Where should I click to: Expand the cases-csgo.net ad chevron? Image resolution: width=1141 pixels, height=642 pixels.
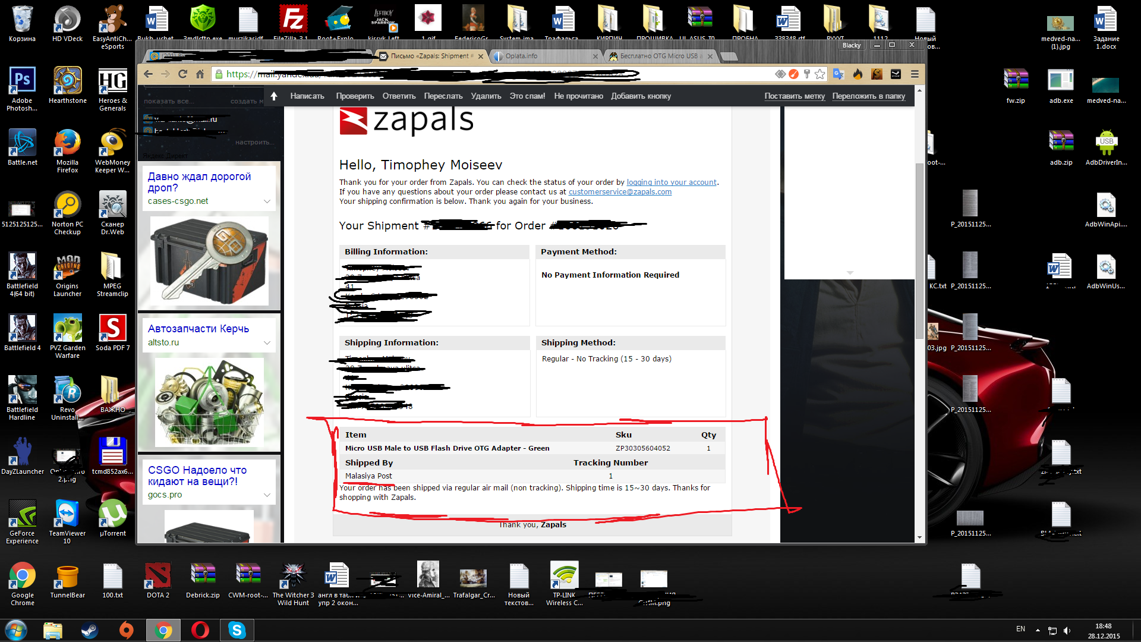point(267,202)
